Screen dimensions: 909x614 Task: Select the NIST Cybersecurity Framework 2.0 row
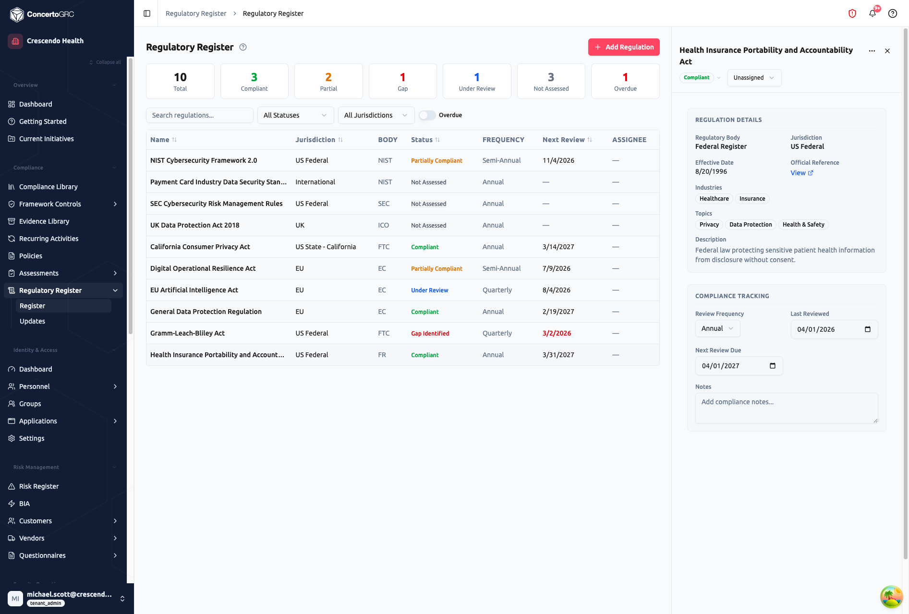click(402, 160)
